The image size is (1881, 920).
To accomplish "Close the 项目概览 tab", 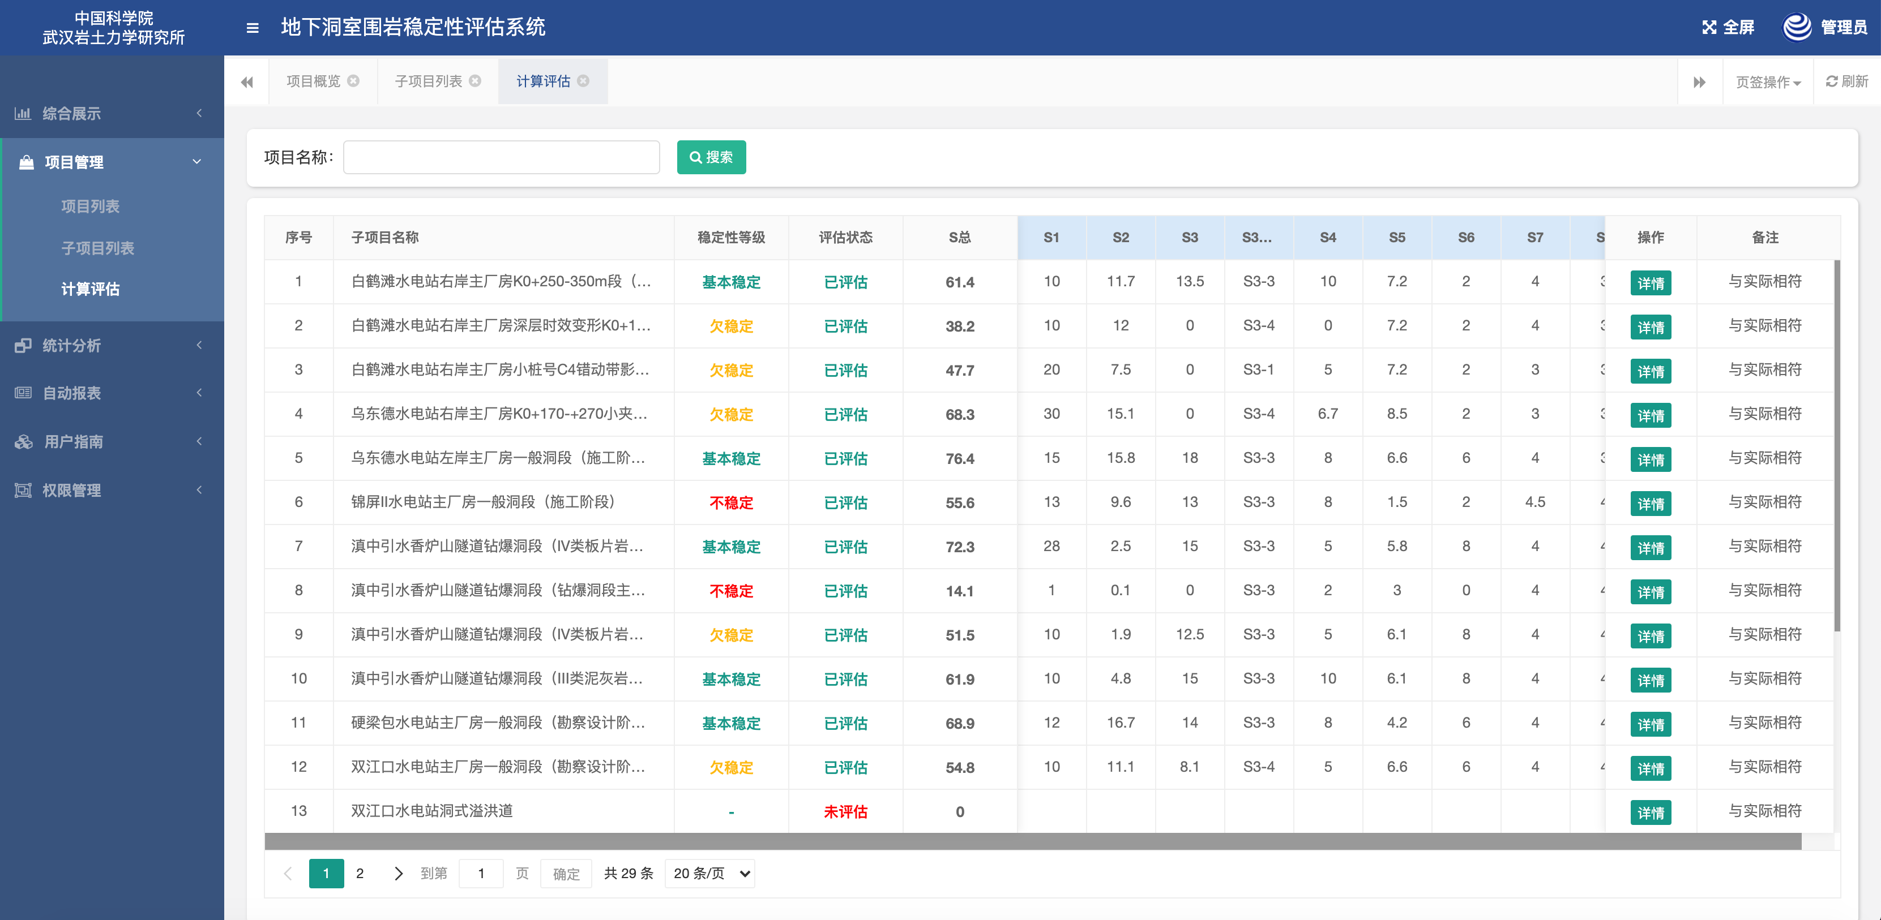I will (353, 81).
